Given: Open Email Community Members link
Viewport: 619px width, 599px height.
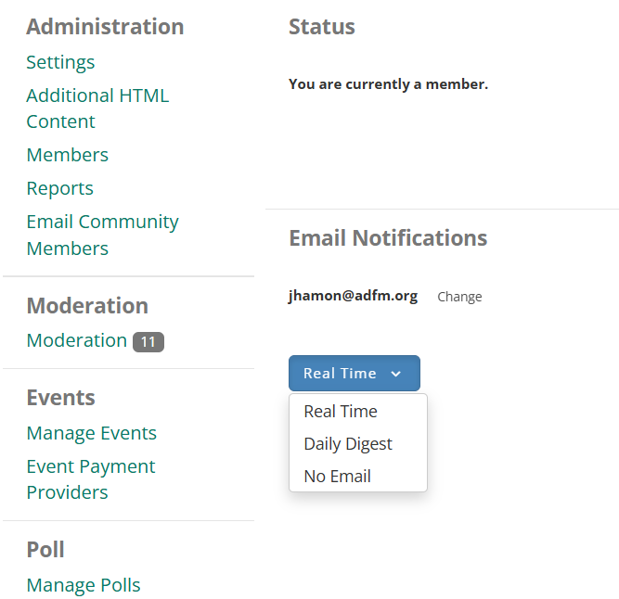Looking at the screenshot, I should click(102, 235).
